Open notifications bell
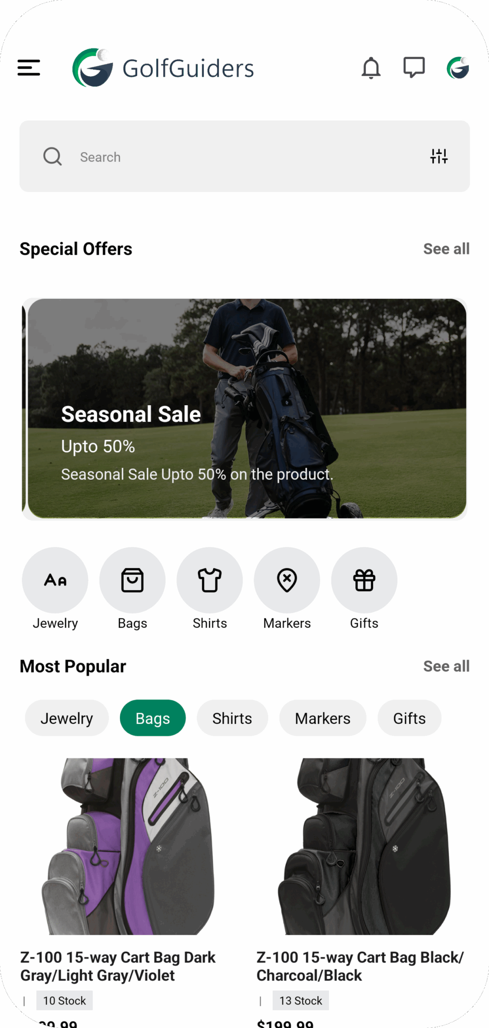Viewport: 489px width, 1028px height. pyautogui.click(x=371, y=68)
